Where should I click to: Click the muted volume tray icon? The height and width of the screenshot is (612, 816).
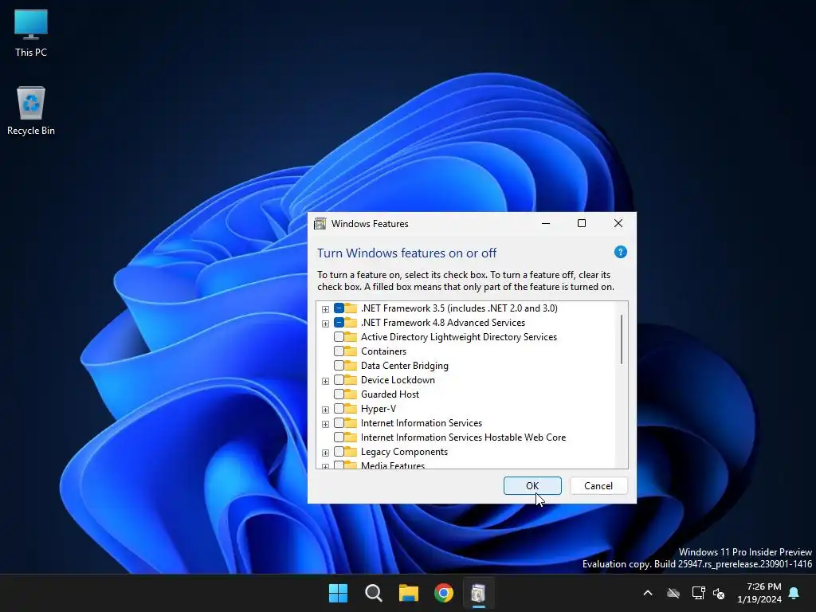[x=720, y=593]
